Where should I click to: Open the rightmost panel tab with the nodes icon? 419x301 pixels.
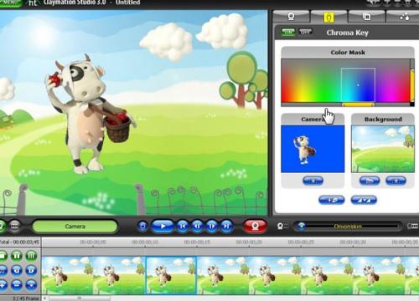coord(404,17)
